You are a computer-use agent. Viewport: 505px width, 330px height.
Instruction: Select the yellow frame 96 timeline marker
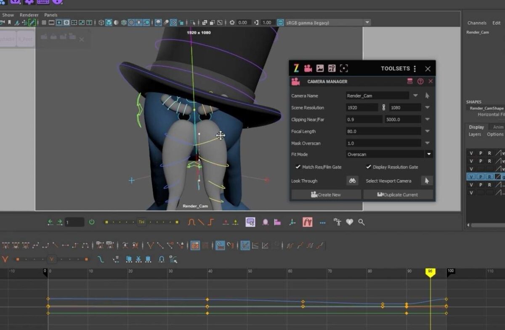point(430,272)
